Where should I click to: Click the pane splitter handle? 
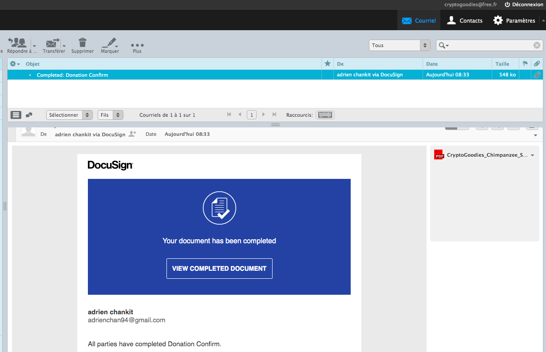pyautogui.click(x=275, y=125)
